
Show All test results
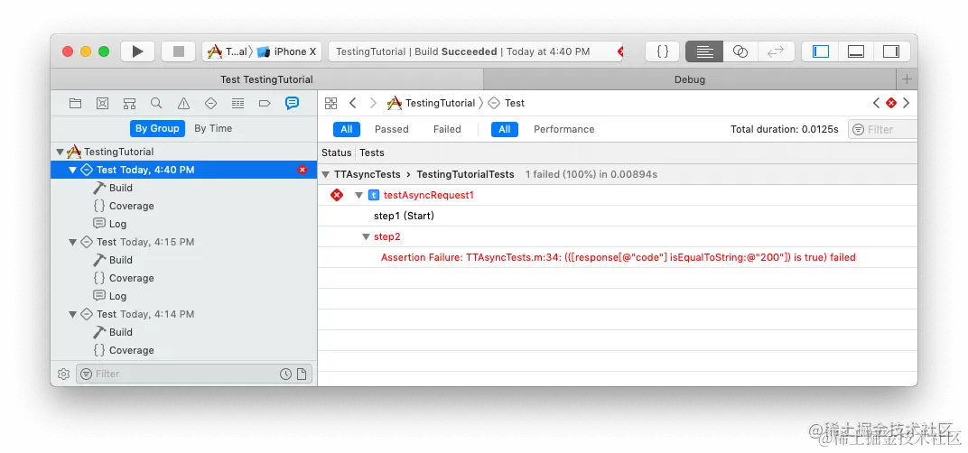click(347, 129)
